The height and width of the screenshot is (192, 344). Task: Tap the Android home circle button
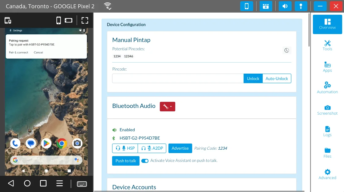click(27, 183)
